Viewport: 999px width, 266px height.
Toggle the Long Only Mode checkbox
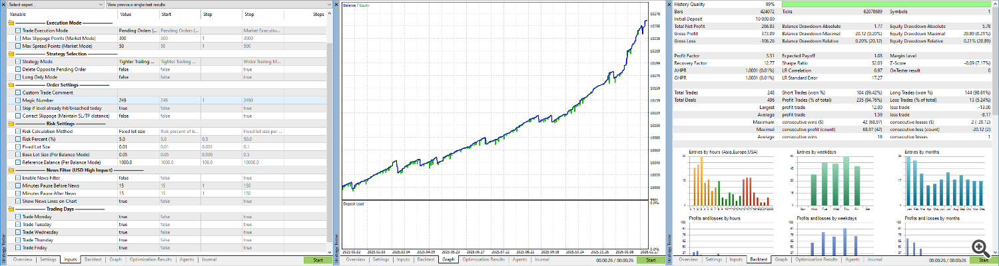pyautogui.click(x=17, y=77)
